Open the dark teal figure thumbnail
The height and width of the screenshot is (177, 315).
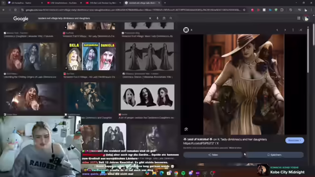point(90,97)
